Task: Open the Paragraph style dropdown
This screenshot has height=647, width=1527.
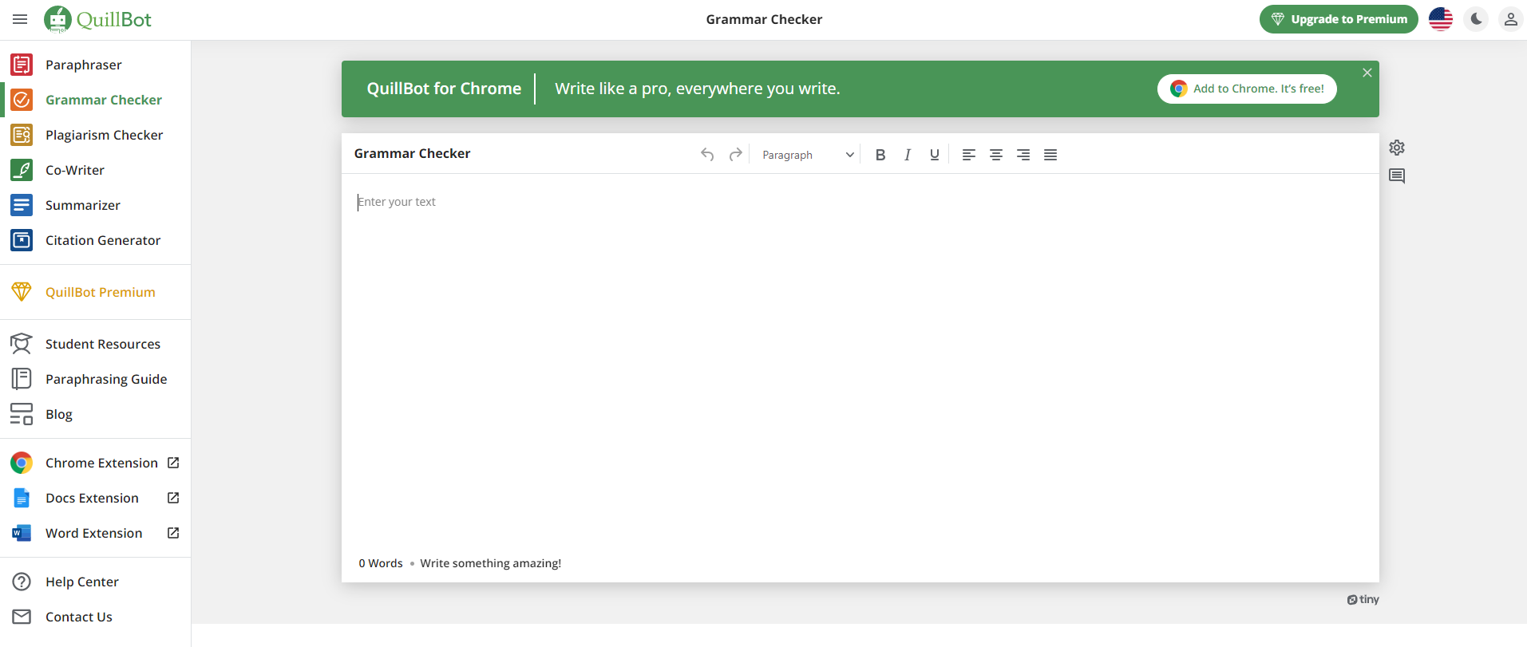Action: tap(808, 155)
